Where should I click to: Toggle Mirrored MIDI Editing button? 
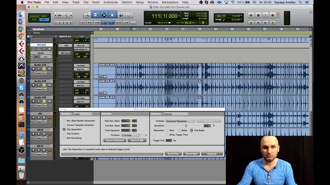[97, 23]
